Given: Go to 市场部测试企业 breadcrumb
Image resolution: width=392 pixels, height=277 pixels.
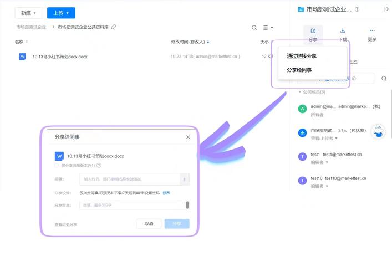Looking at the screenshot, I should (31, 27).
